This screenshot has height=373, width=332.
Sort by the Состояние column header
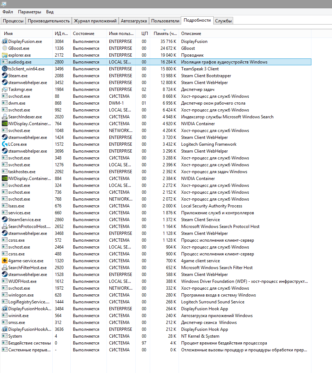(x=88, y=34)
